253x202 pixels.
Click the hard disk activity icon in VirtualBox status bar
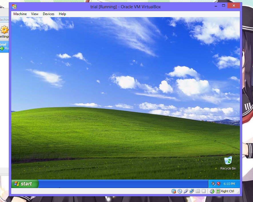click(x=174, y=191)
